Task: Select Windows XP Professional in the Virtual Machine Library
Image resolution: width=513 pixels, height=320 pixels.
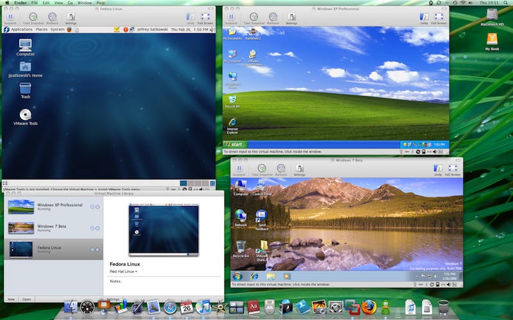Action: click(x=54, y=207)
